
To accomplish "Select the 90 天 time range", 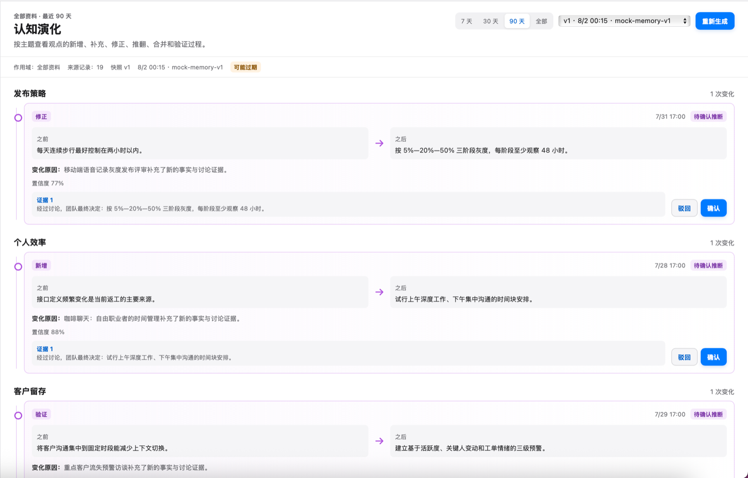I will [x=517, y=21].
